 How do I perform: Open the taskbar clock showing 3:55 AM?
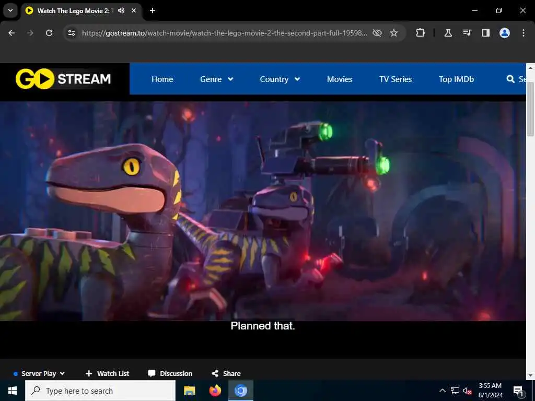(x=490, y=391)
